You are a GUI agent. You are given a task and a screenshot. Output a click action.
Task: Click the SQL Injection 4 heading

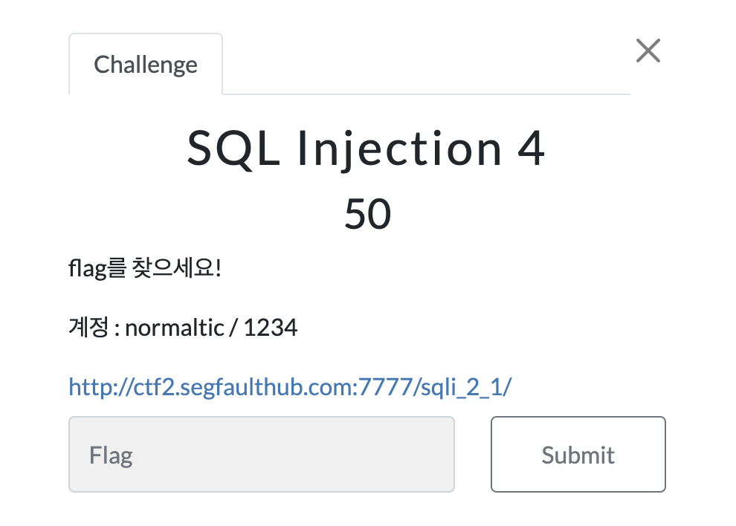[x=366, y=149]
